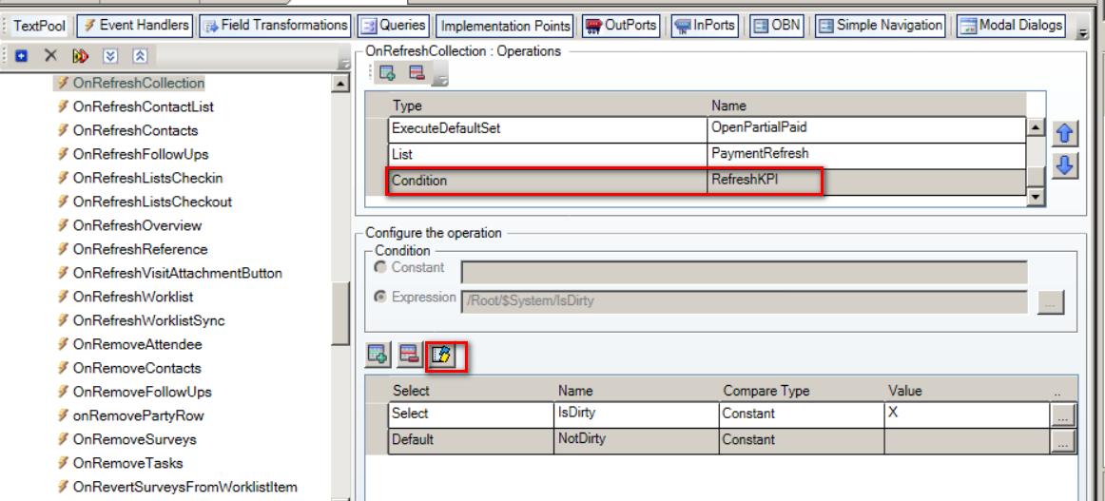The image size is (1105, 501).
Task: Click the Constant condition input field
Action: click(x=745, y=272)
